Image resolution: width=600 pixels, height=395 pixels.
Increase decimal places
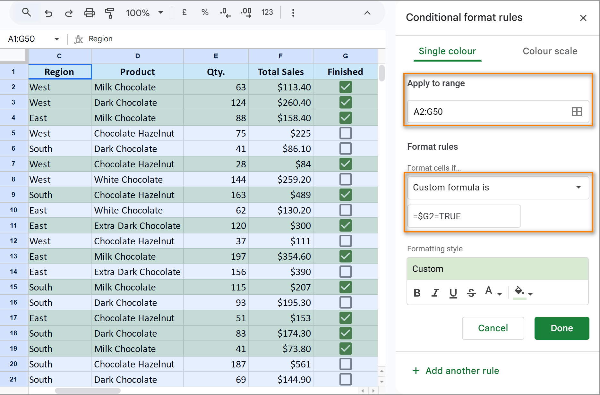click(246, 13)
